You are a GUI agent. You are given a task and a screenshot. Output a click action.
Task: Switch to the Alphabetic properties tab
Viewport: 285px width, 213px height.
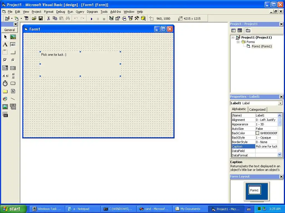[x=239, y=109]
